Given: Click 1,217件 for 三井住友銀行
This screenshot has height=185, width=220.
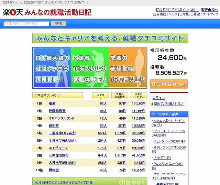Looking at the screenshot, I should (x=120, y=155).
